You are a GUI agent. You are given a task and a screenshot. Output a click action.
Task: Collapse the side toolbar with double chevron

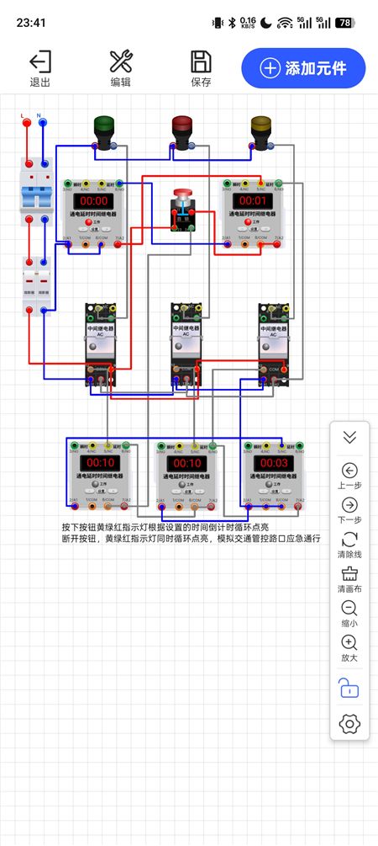(349, 437)
